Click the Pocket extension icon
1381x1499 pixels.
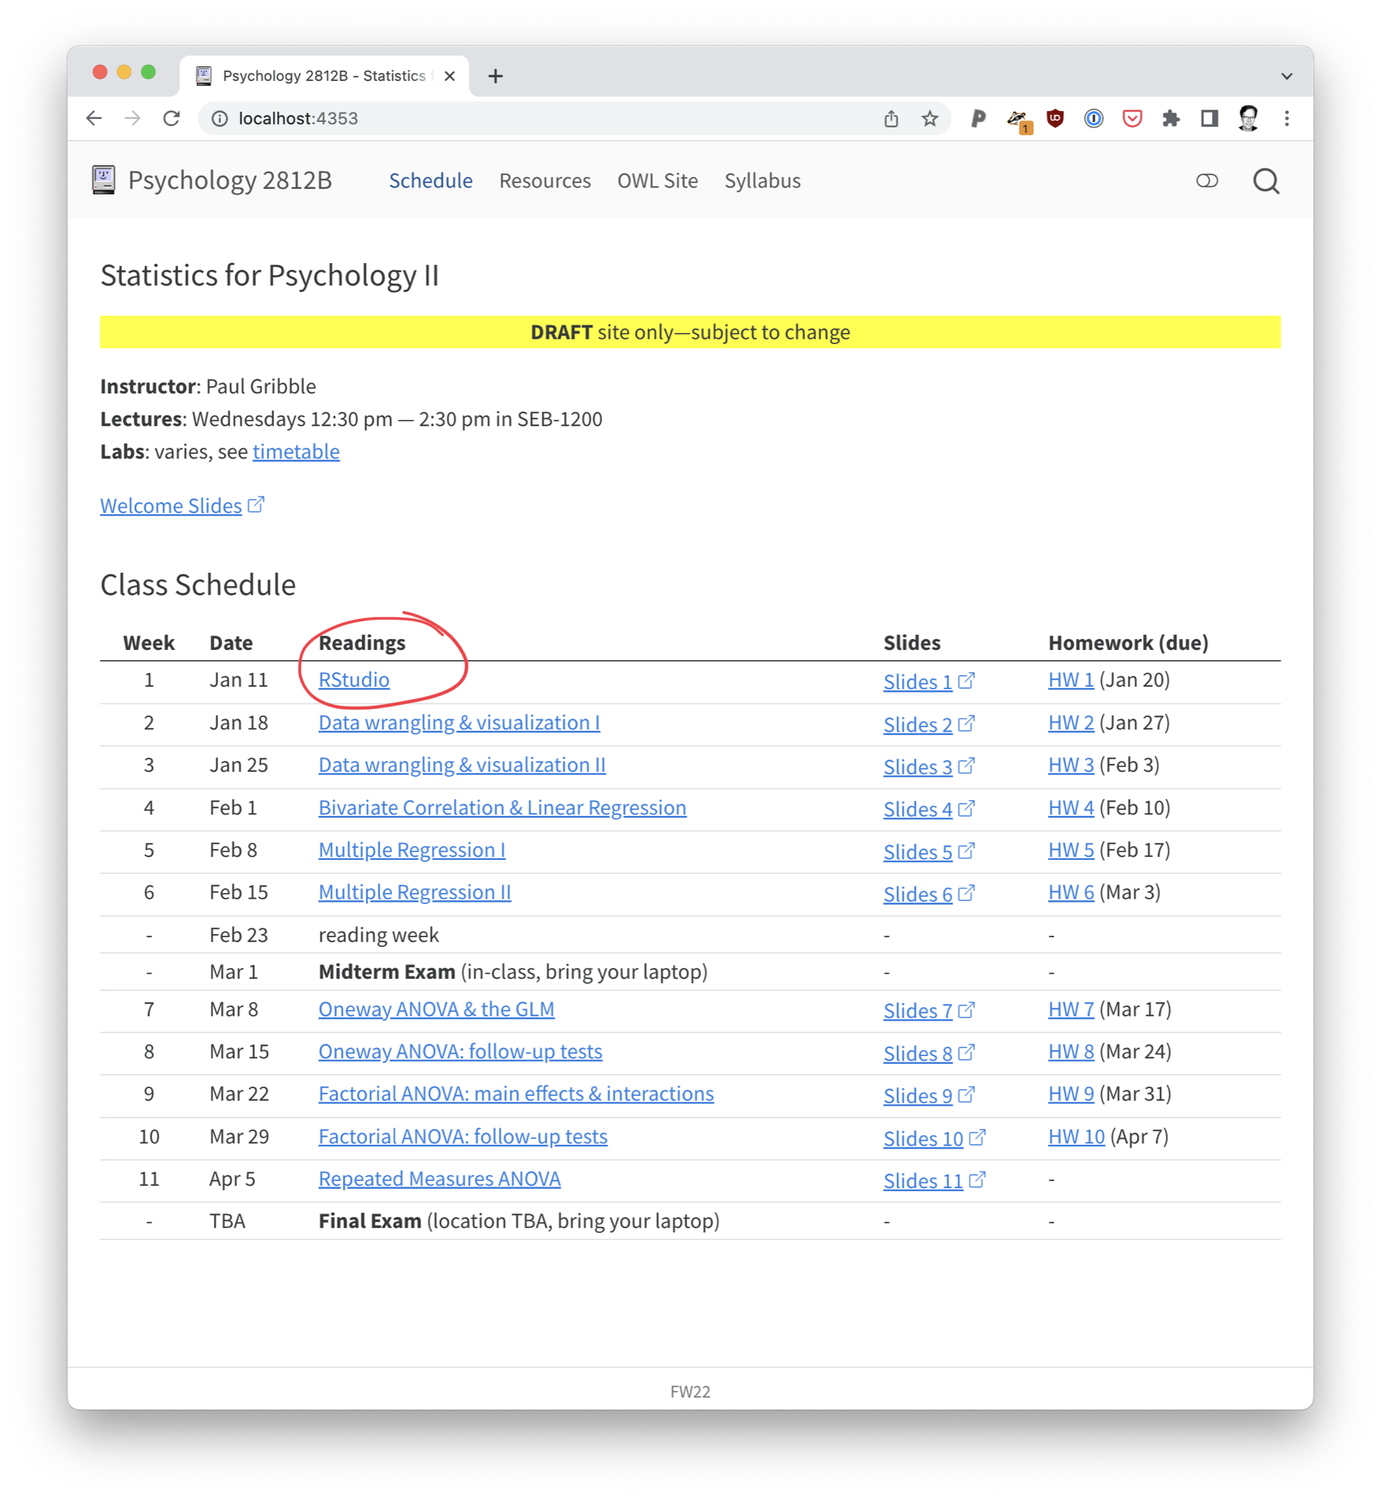click(x=1131, y=119)
